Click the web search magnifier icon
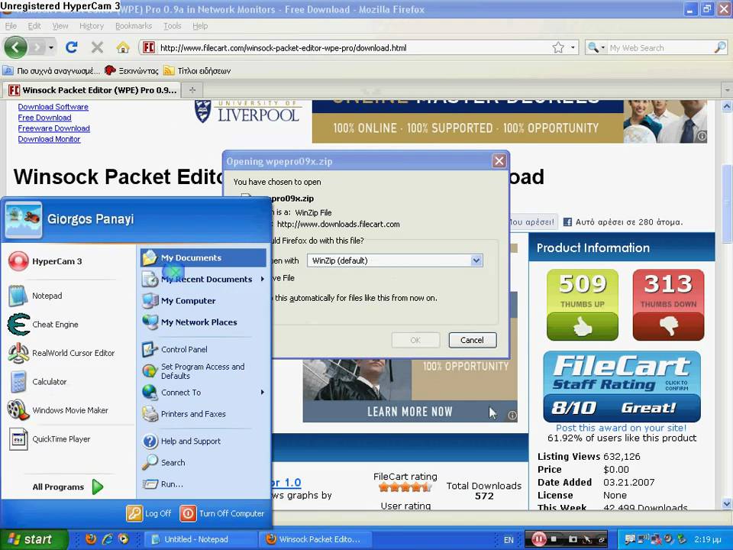This screenshot has width=733, height=550. coord(720,47)
